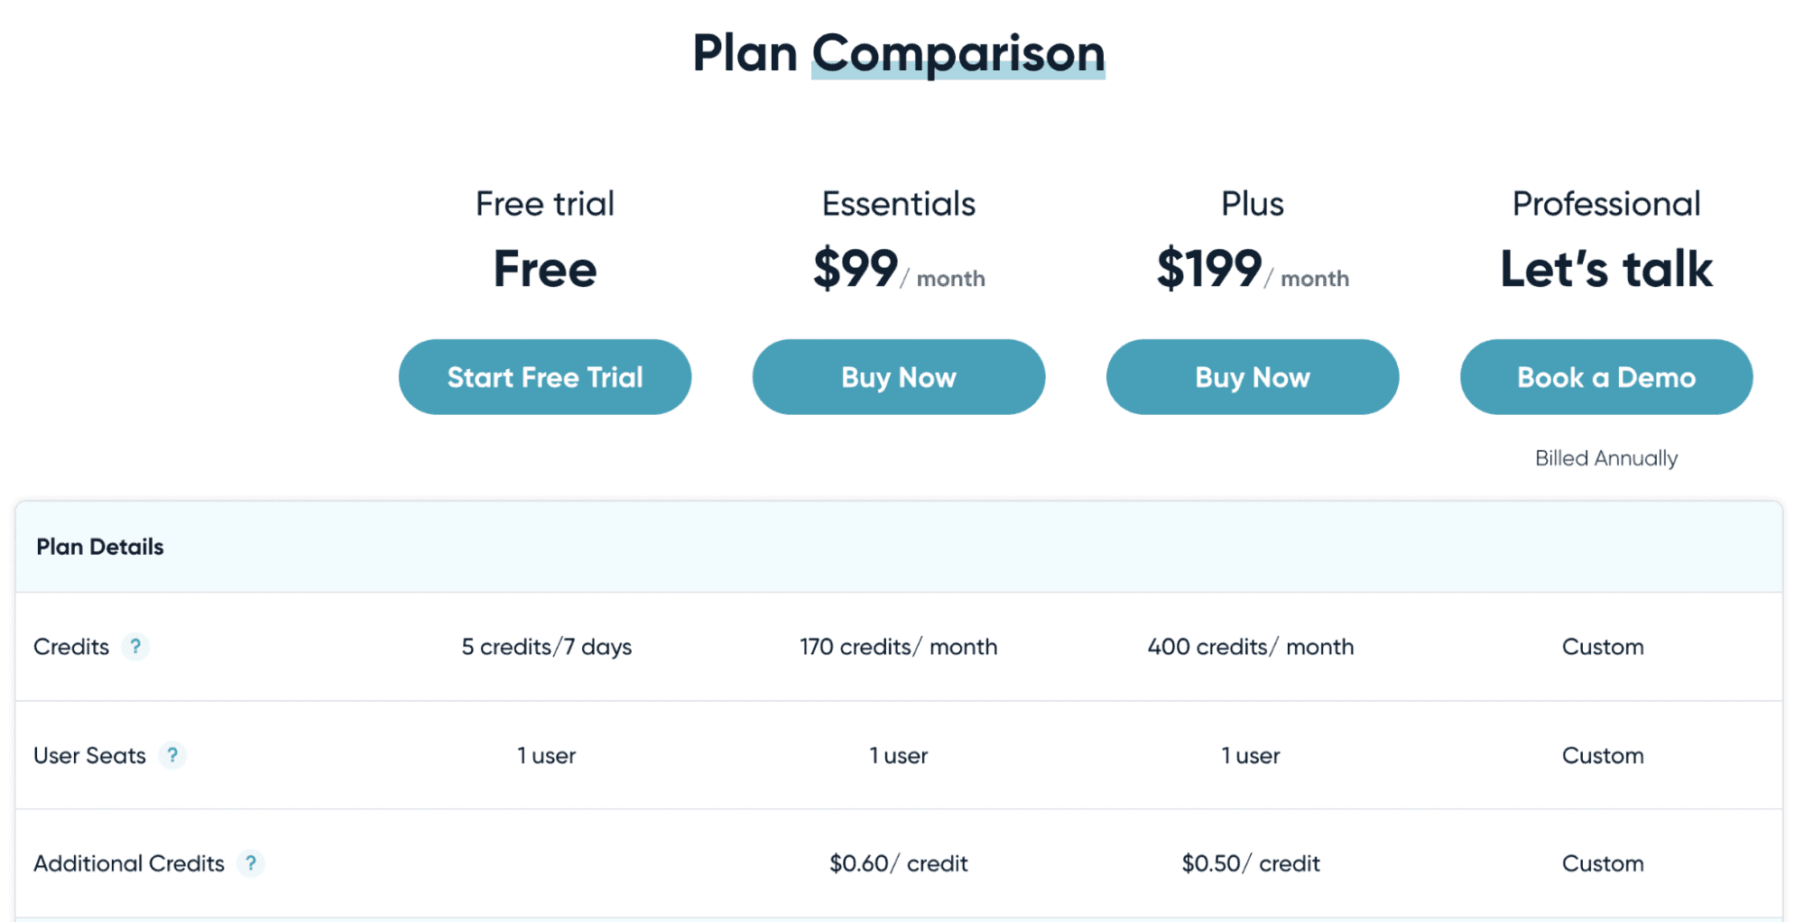The height and width of the screenshot is (922, 1804).
Task: Click the $99 per month price
Action: pyautogui.click(x=898, y=271)
